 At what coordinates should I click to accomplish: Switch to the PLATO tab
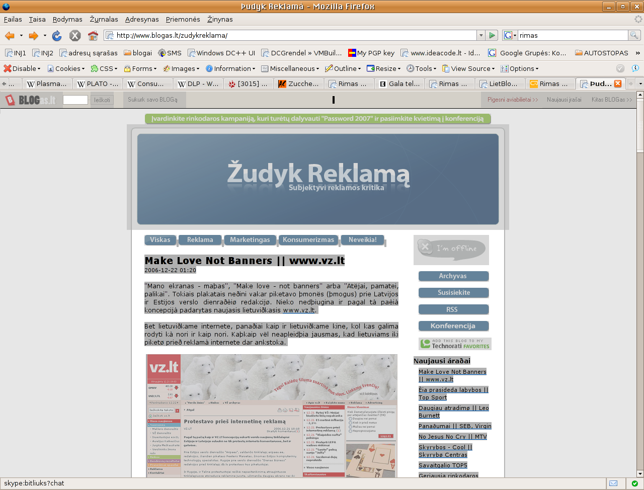pos(98,84)
